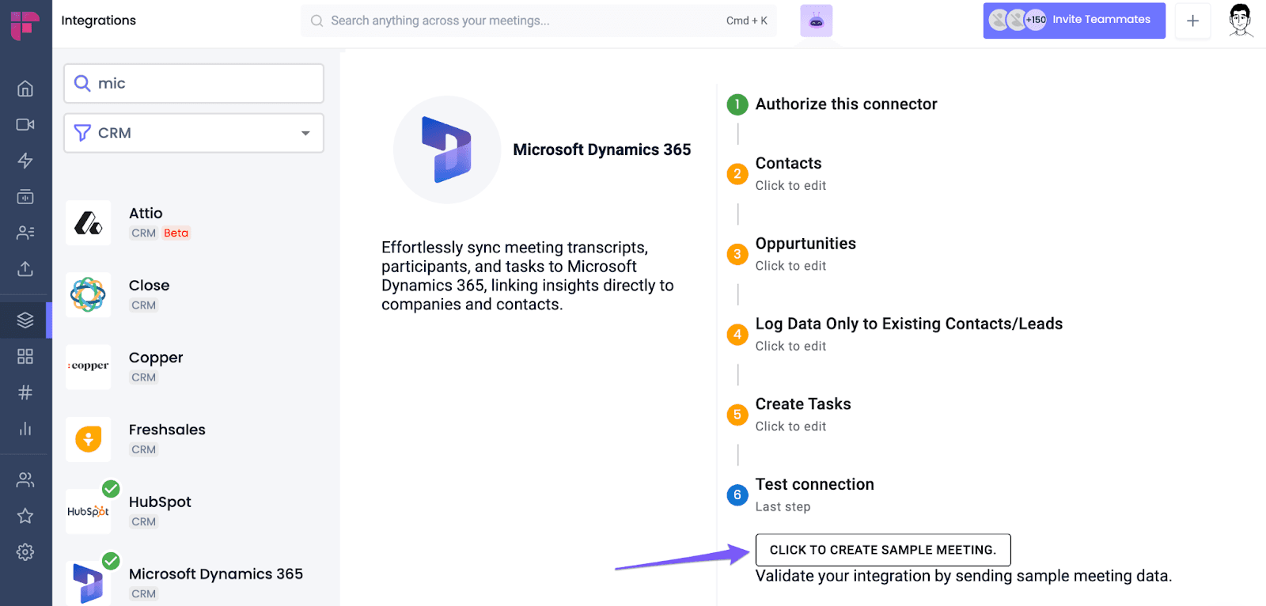Click the Microsoft Dynamics 365 list logo

(88, 583)
